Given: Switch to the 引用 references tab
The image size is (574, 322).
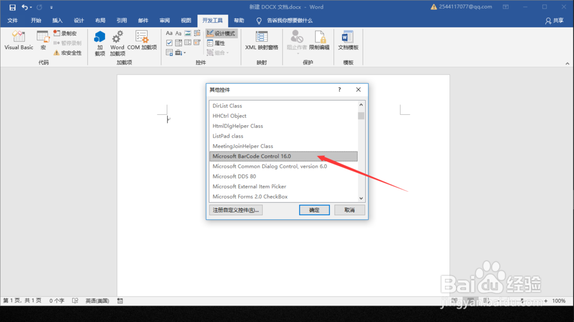Looking at the screenshot, I should 122,21.
